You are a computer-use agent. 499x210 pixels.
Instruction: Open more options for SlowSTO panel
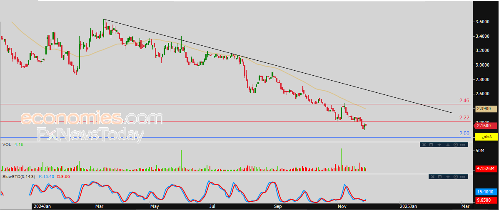463,177
